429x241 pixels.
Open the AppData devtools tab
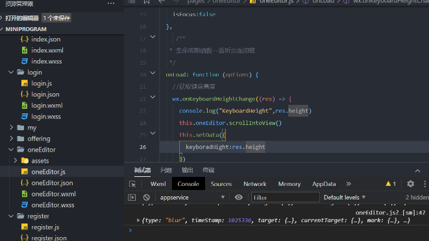coord(324,184)
